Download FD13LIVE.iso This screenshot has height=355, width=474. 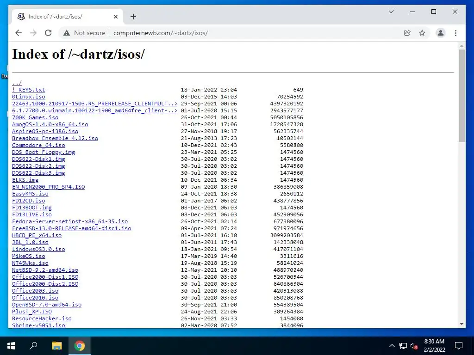(x=32, y=214)
